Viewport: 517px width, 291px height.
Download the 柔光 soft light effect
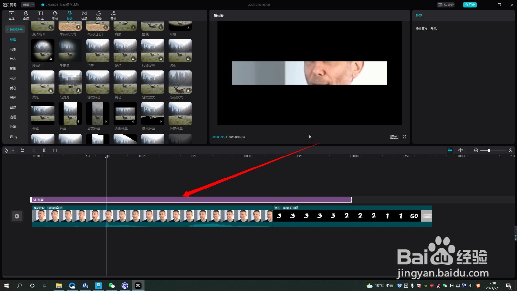51,90
